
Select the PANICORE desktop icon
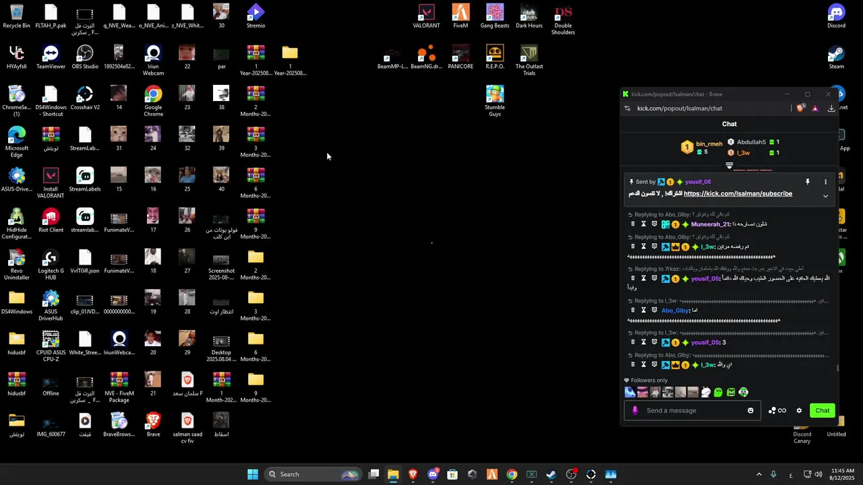pyautogui.click(x=460, y=57)
